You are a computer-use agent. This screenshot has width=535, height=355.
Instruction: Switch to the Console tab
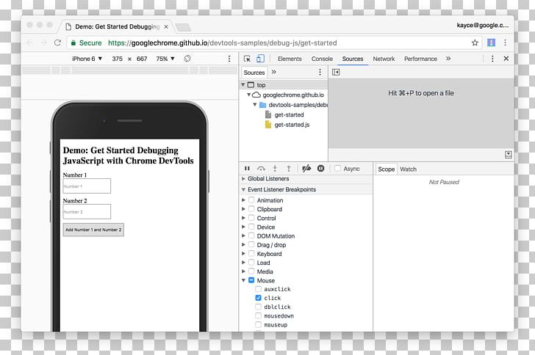click(322, 59)
